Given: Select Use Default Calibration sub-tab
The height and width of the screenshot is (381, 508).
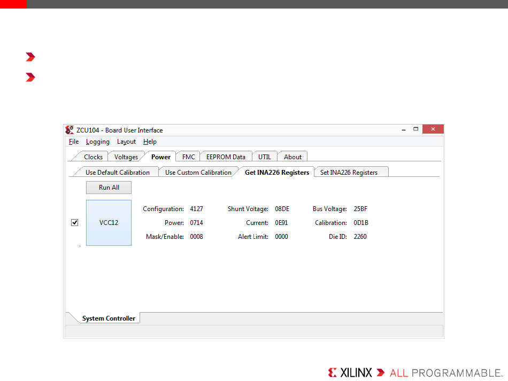Looking at the screenshot, I should tap(117, 172).
